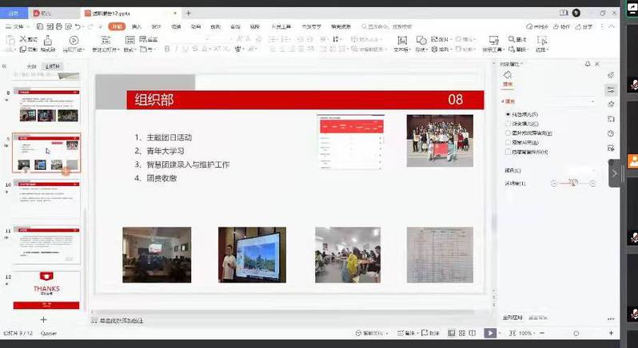The width and height of the screenshot is (638, 348).
Task: Select the 纯色填充 solid fill radio option
Action: coord(508,115)
